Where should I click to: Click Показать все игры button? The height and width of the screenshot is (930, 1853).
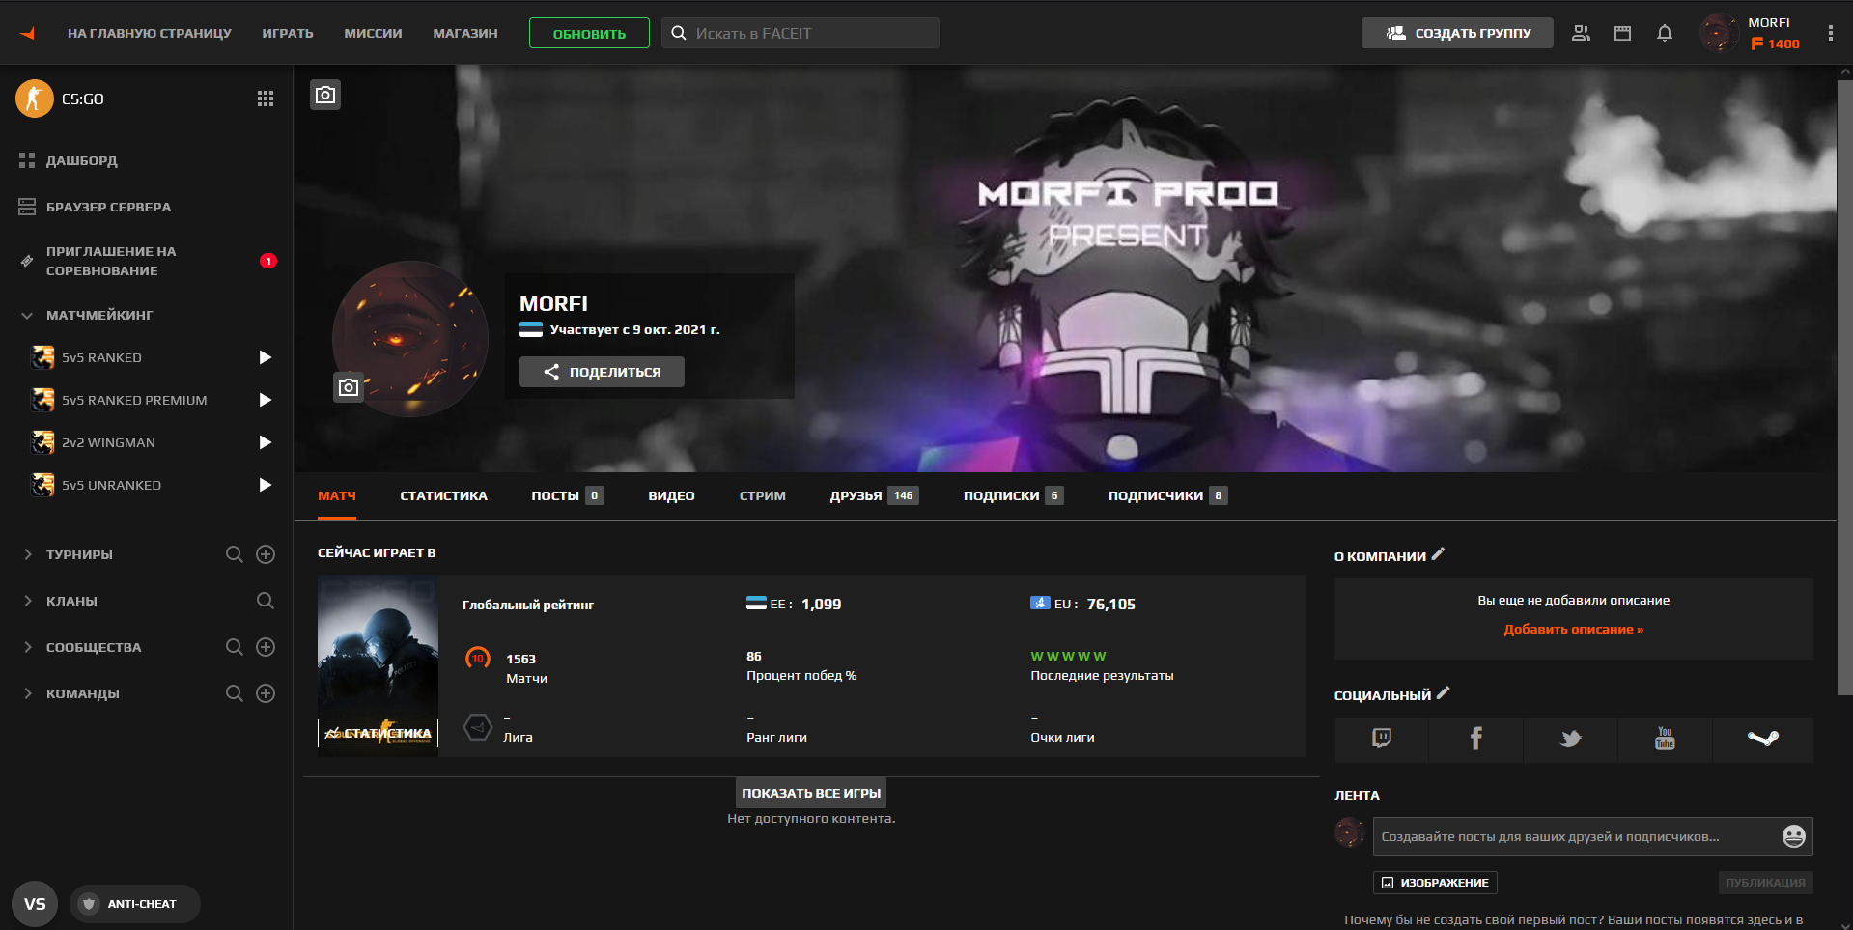coord(811,793)
